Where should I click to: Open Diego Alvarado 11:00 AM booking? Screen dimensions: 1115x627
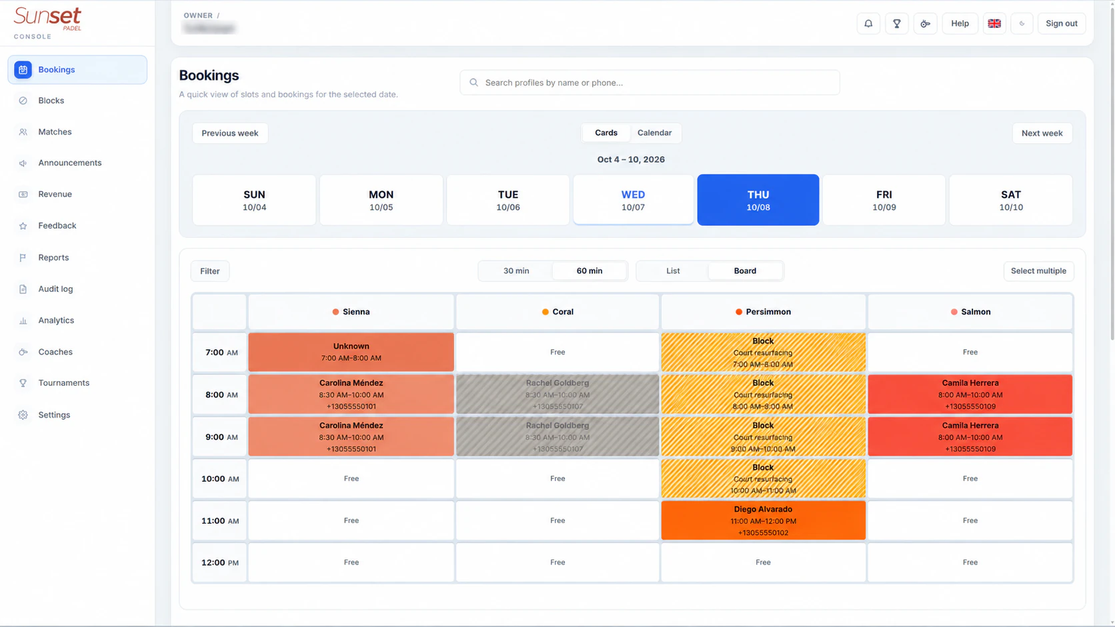(763, 520)
